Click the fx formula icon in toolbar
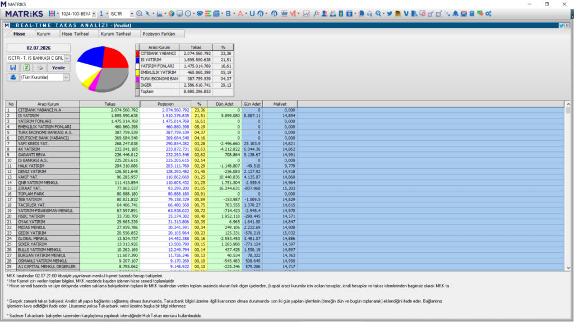Viewport: 574px width, 322px height. 317,13
